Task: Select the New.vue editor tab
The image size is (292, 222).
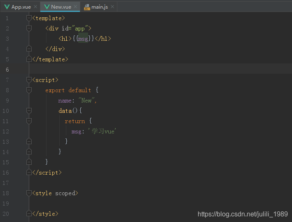Action: pos(60,7)
